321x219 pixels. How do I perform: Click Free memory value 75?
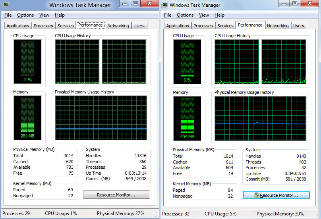coord(71,173)
